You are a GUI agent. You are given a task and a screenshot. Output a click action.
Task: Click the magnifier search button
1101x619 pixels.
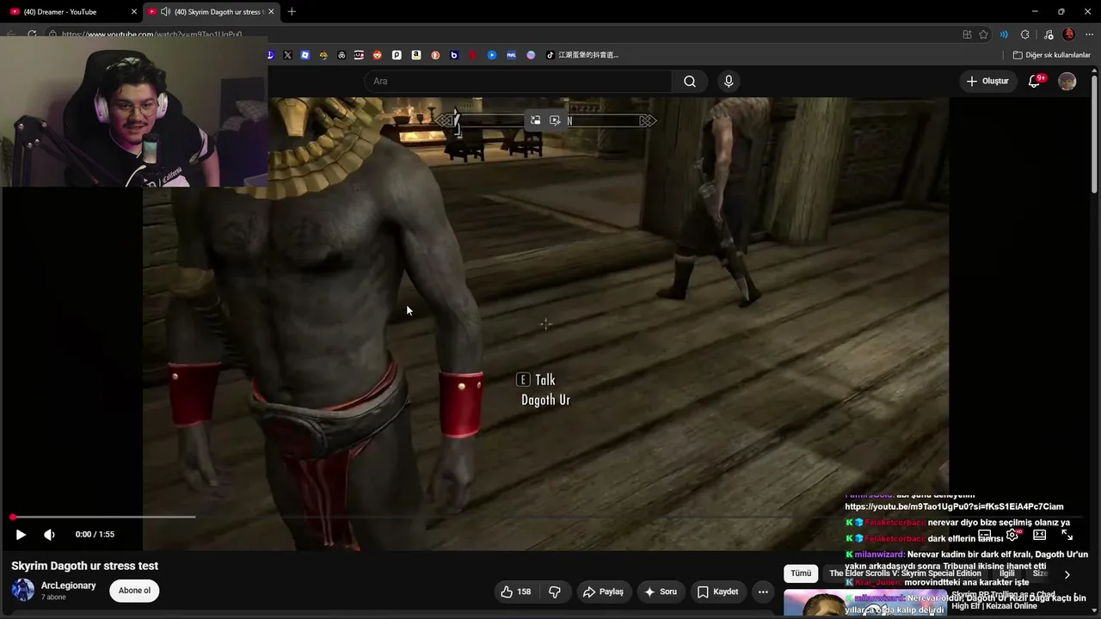(x=690, y=81)
